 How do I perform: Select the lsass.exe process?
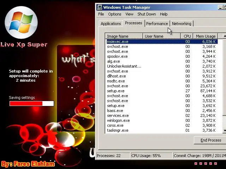coord(162,111)
